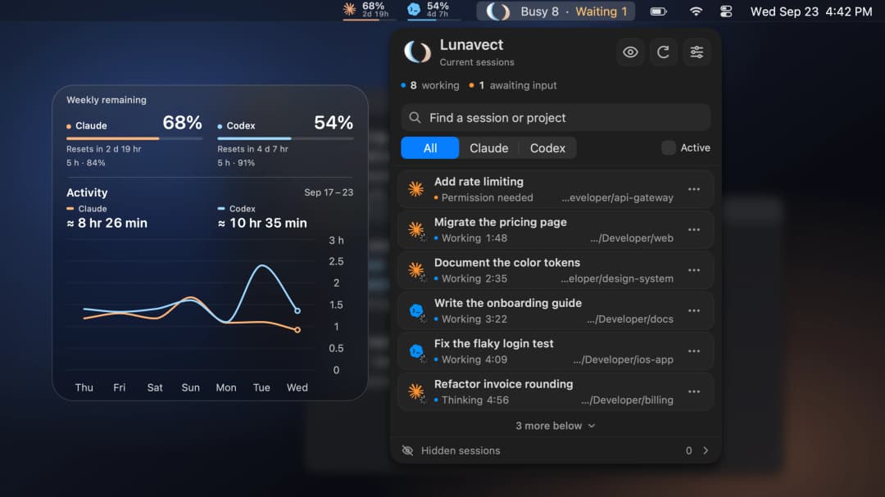The width and height of the screenshot is (885, 497).
Task: Open the Document the color tokens session
Action: 556,270
